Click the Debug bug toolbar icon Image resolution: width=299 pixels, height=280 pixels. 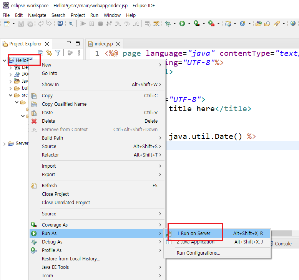(168, 23)
